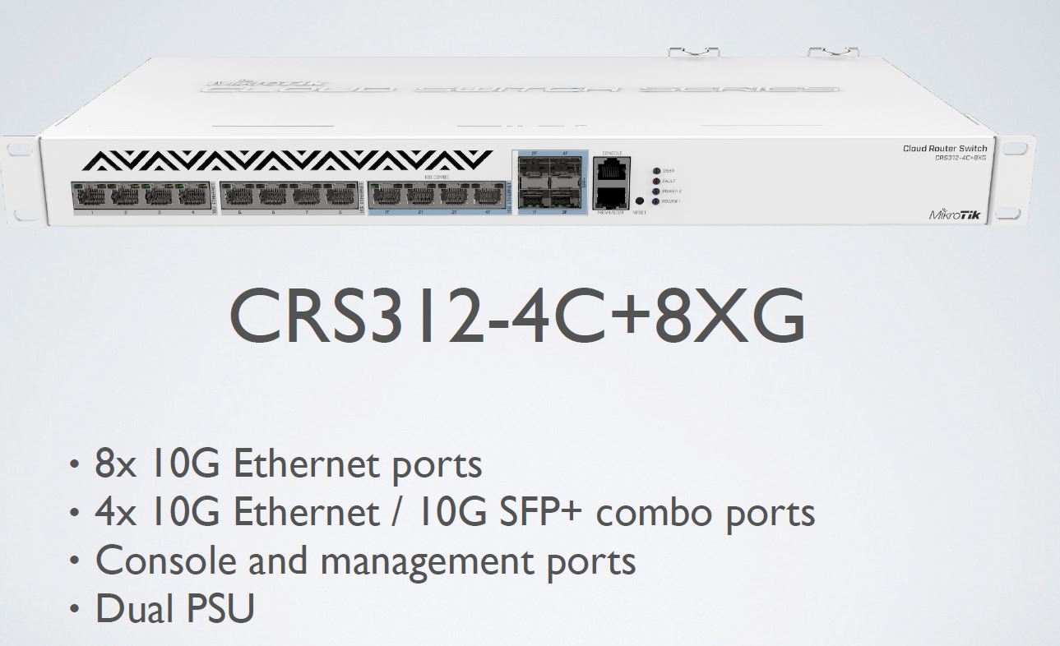
Task: Click the green USER LED indicator
Action: tap(656, 171)
